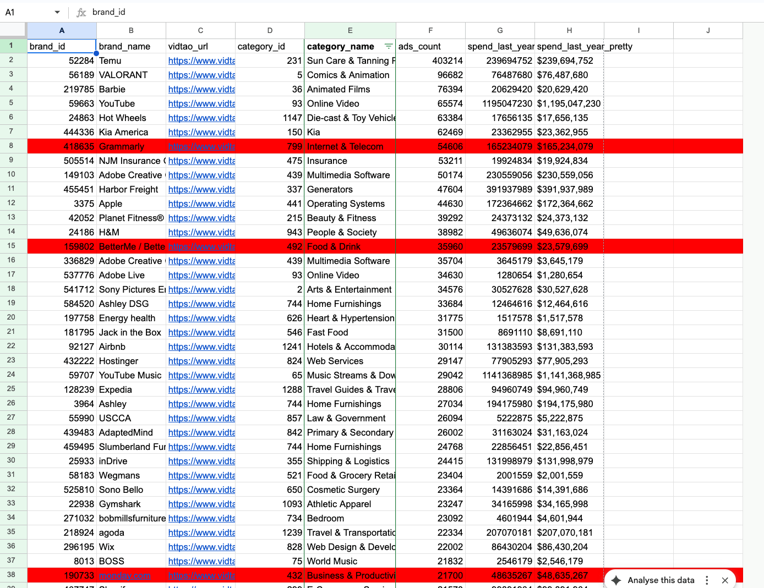Select the Hostinger brand cell
This screenshot has width=764, height=588.
pyautogui.click(x=131, y=361)
